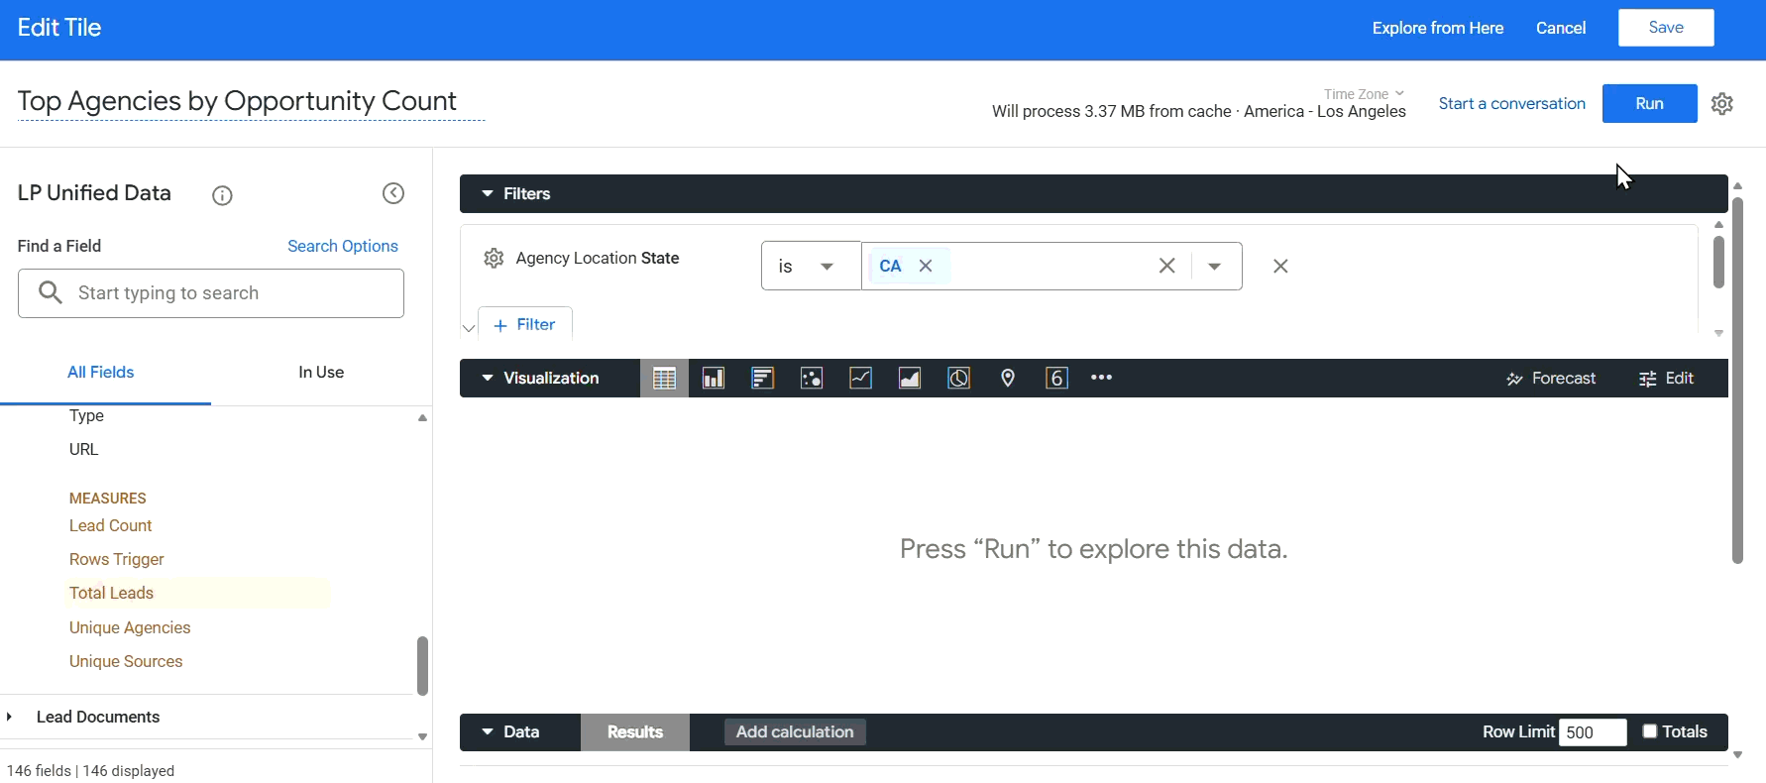Select the Map visualization icon

(x=1008, y=379)
